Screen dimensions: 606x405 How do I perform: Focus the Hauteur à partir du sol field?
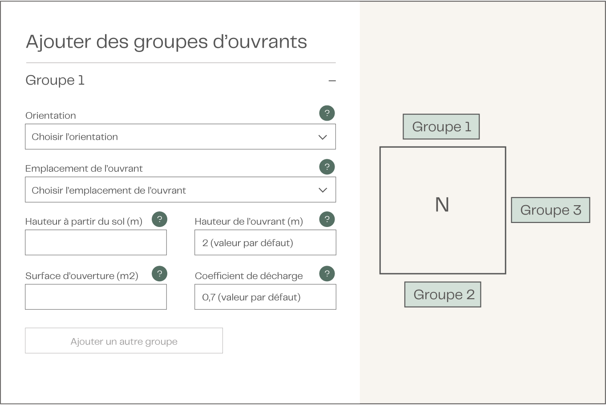tap(96, 243)
